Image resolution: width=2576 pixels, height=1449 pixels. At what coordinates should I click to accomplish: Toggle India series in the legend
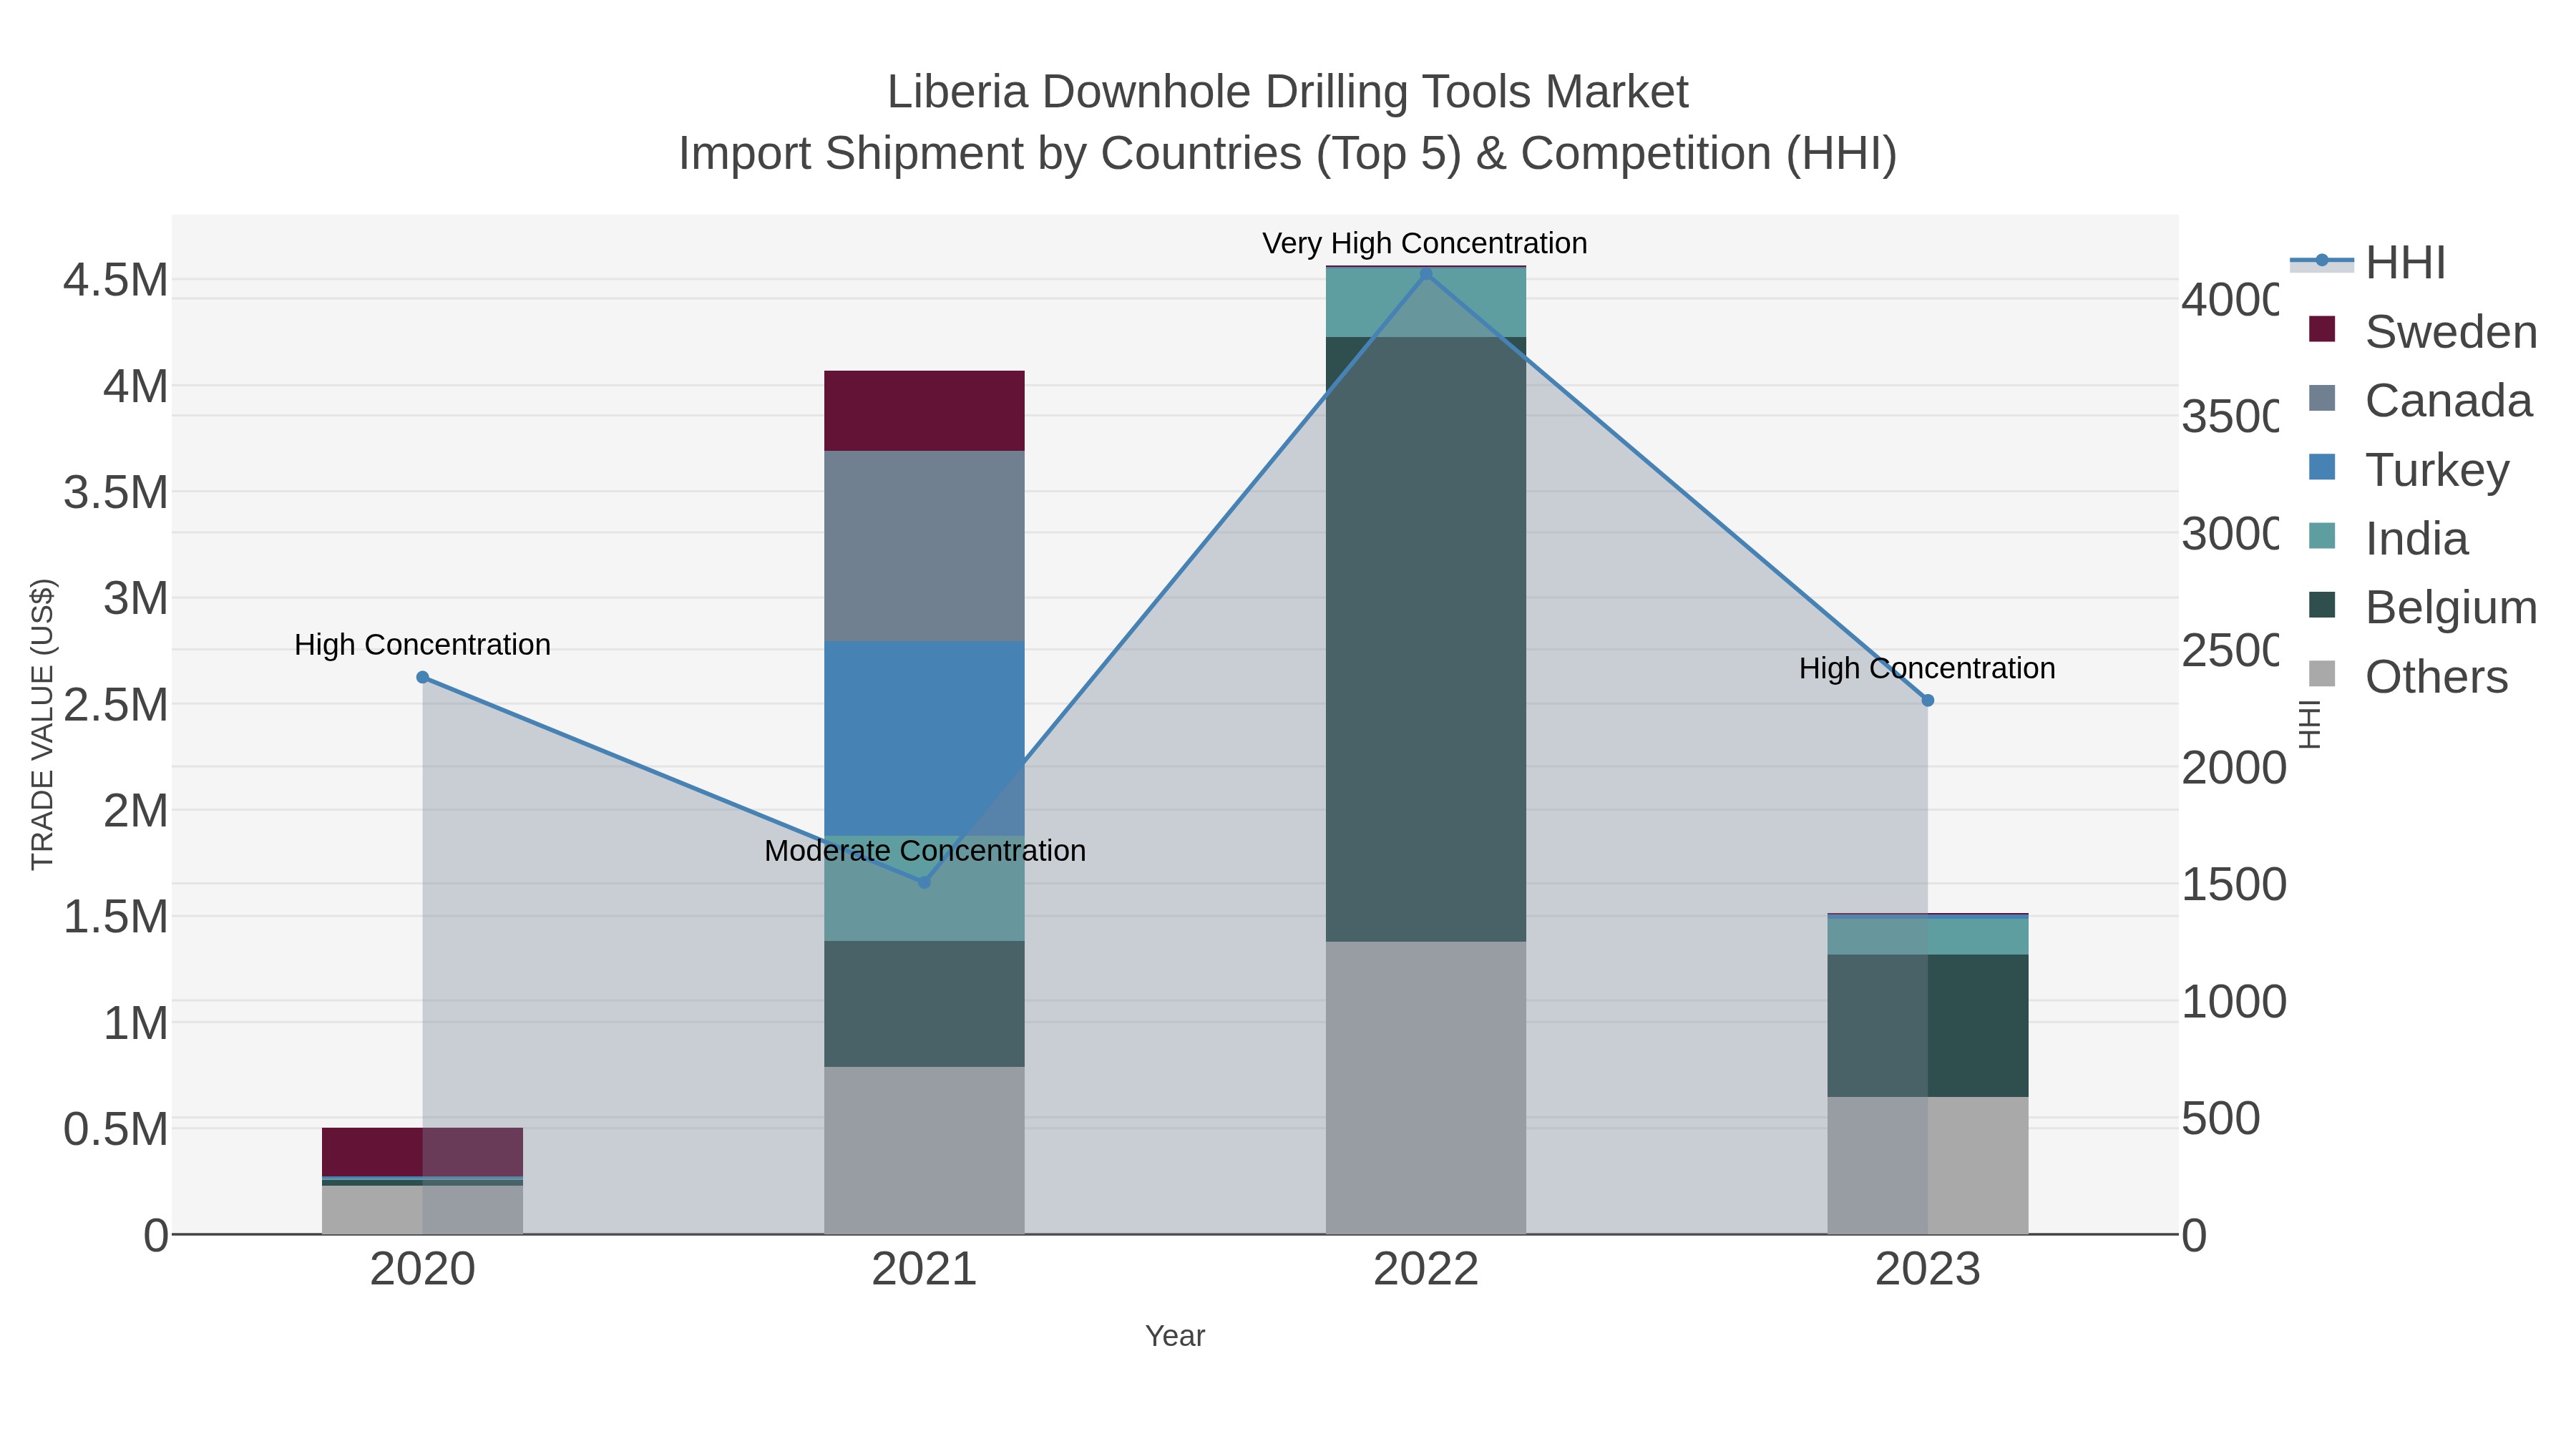coord(2388,538)
